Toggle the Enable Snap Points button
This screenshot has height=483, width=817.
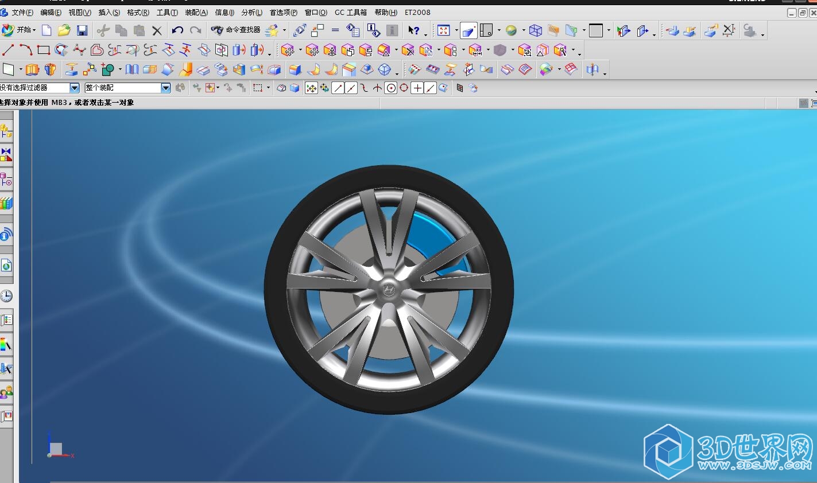[x=311, y=88]
